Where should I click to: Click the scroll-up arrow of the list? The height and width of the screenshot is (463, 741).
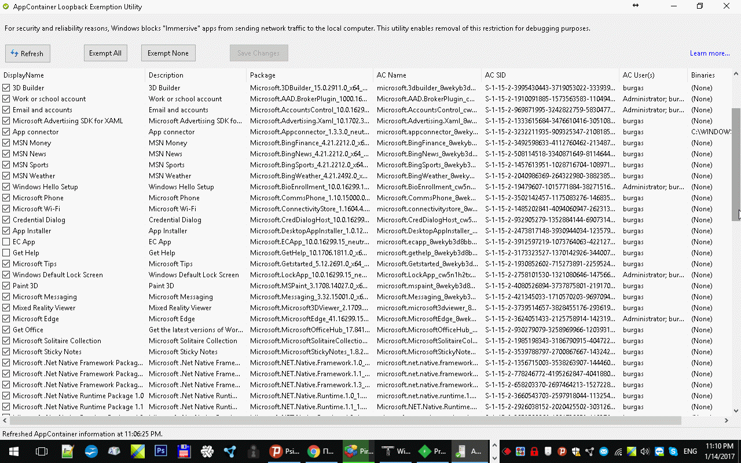coord(736,74)
